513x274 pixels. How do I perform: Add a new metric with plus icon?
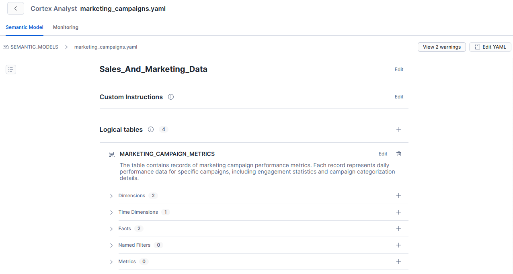[x=398, y=262]
